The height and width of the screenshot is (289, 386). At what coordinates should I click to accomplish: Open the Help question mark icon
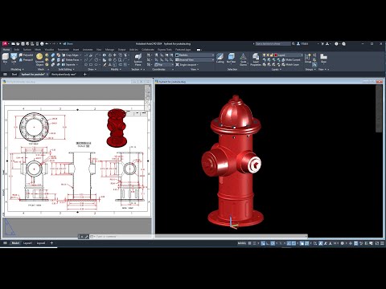coord(336,43)
